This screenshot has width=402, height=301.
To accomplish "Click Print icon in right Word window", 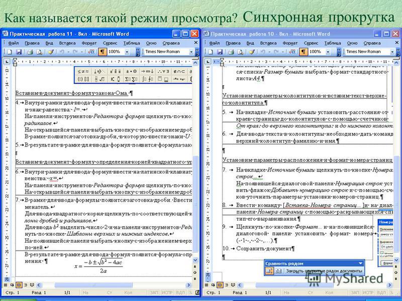I will click(x=231, y=52).
